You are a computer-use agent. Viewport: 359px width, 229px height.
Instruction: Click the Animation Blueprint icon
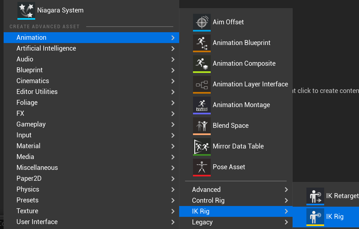coord(202,43)
